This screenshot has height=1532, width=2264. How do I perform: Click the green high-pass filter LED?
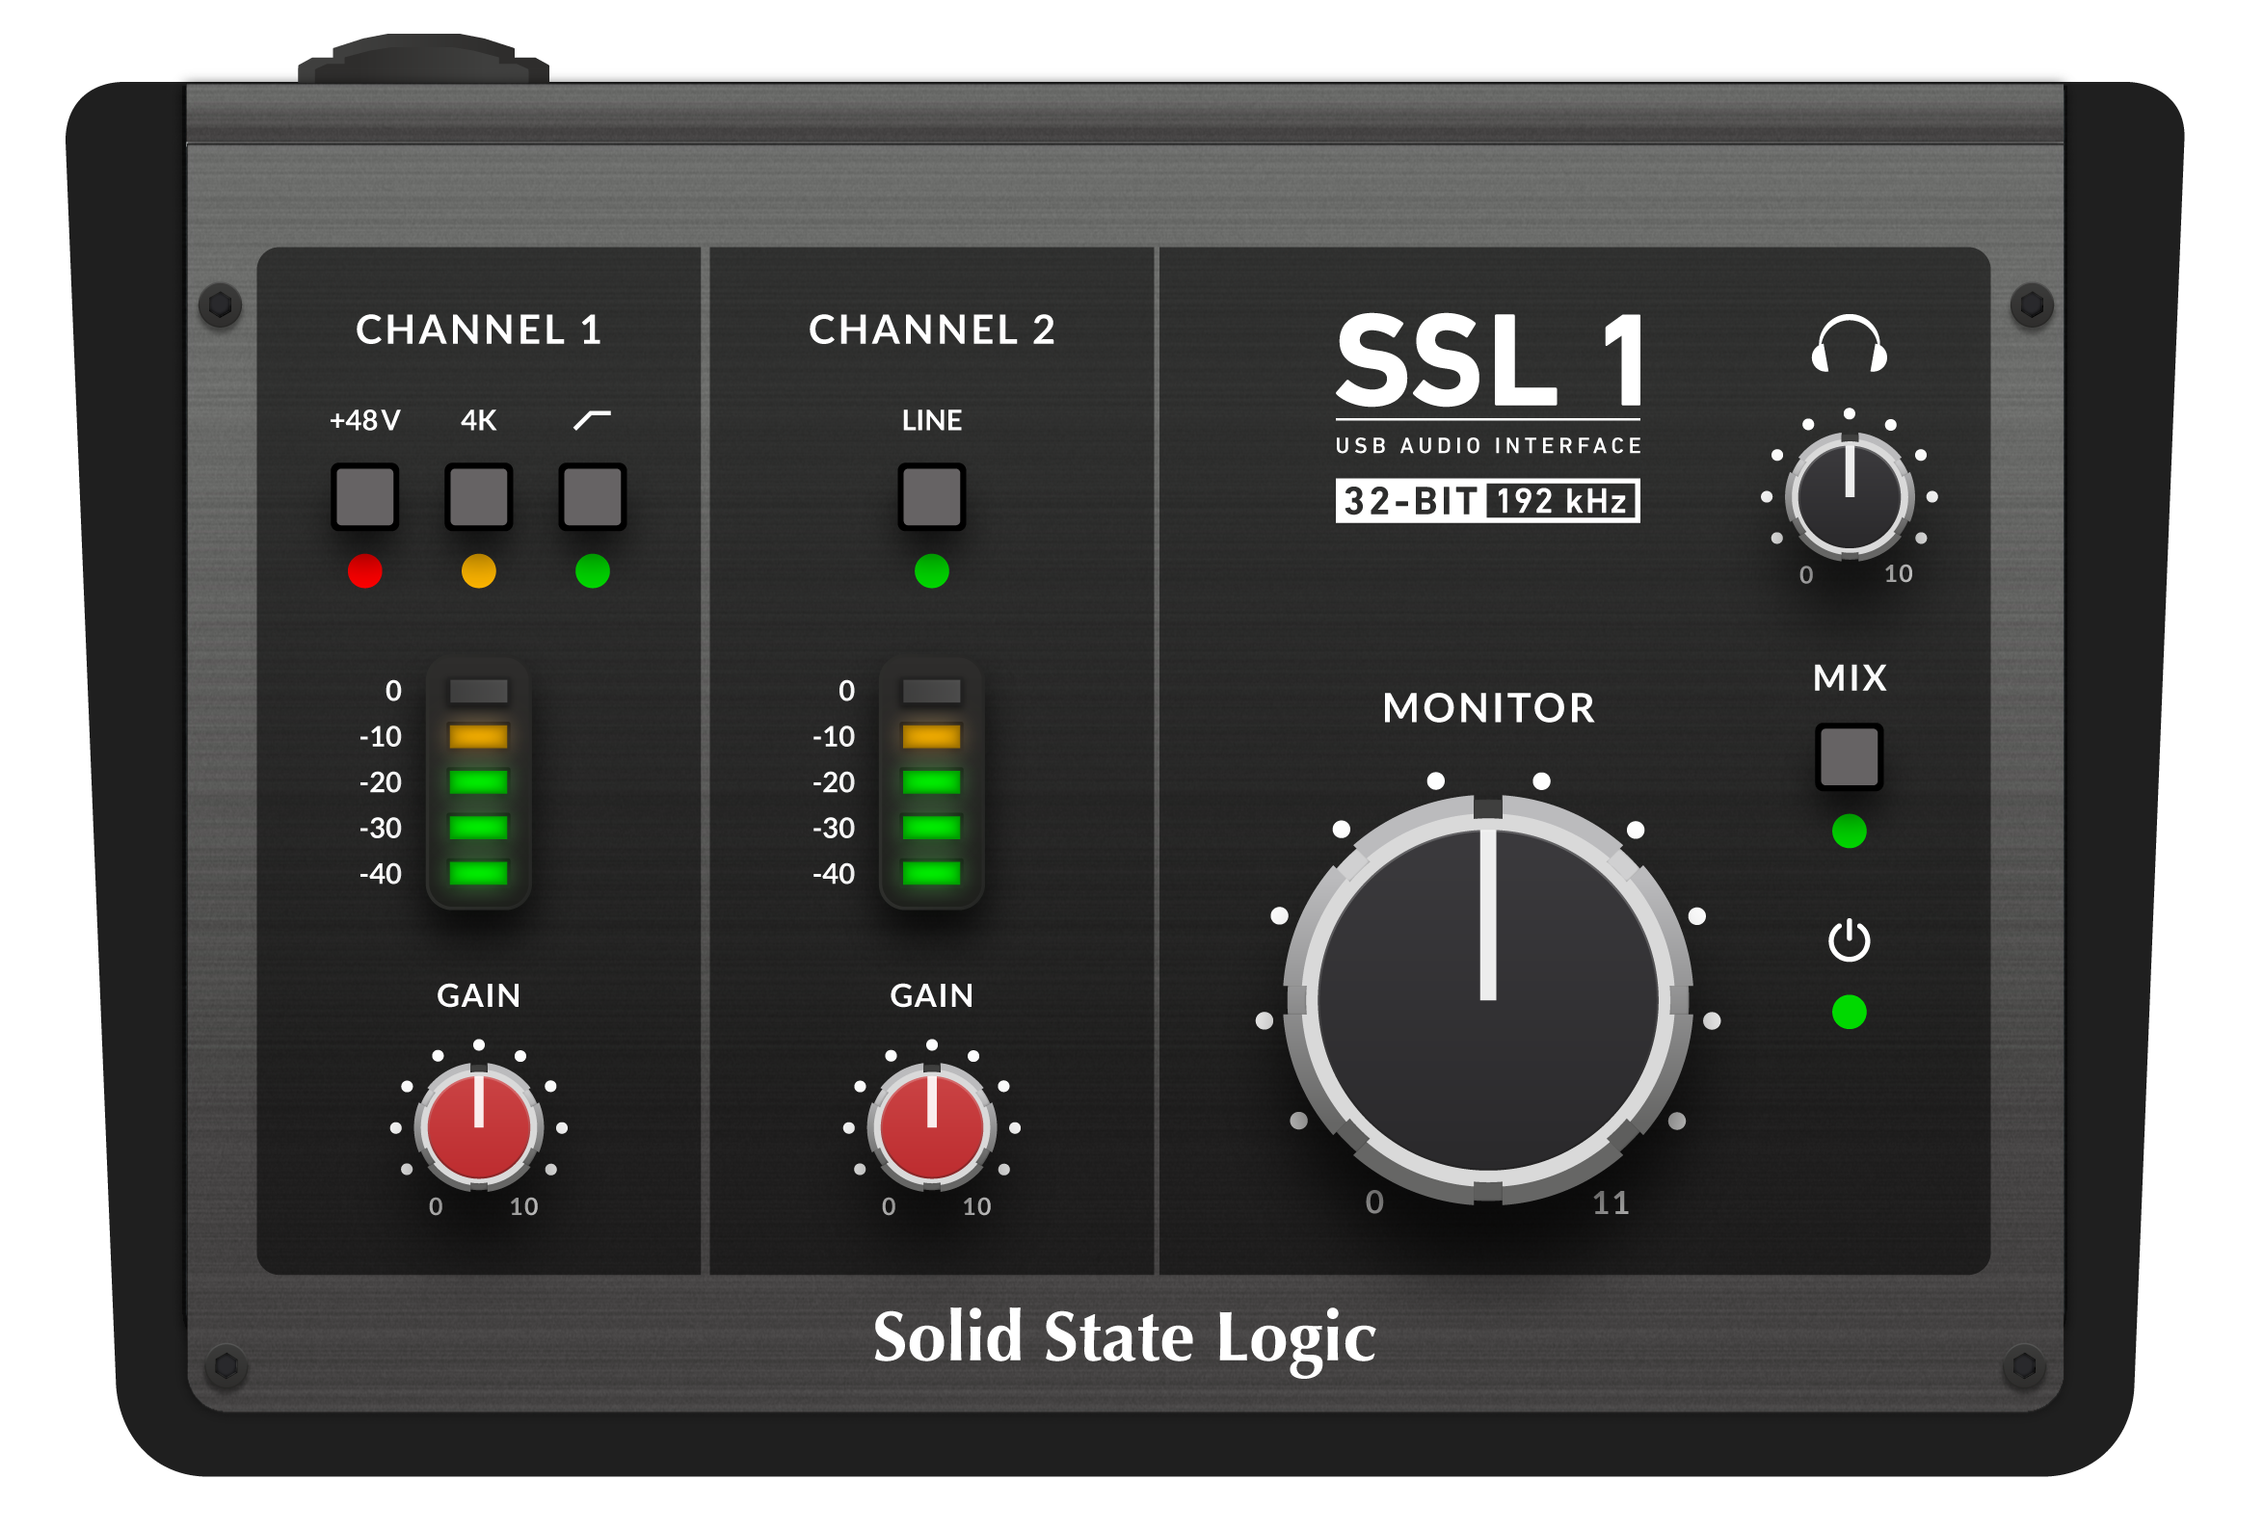pos(594,571)
